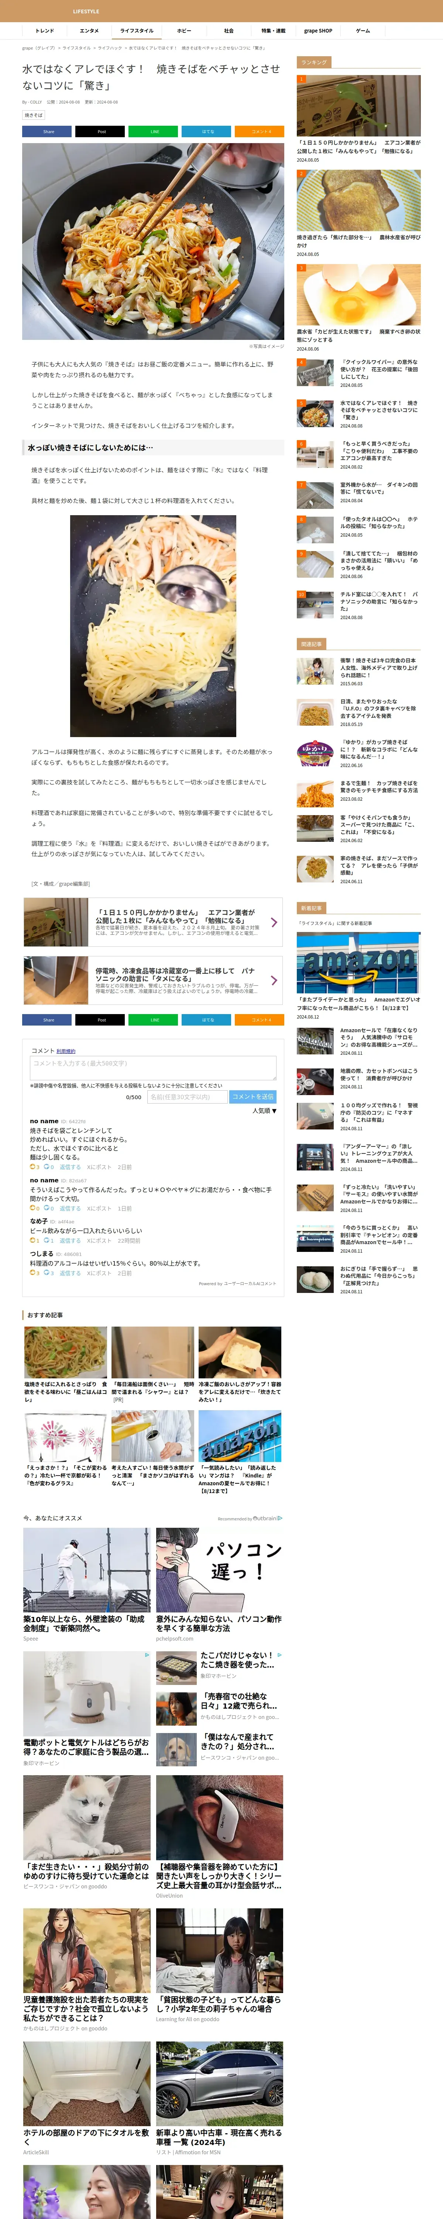This screenshot has width=443, height=2219.
Task: Open the ranking 1 エアコン業者 article thumbnail
Action: 359,105
